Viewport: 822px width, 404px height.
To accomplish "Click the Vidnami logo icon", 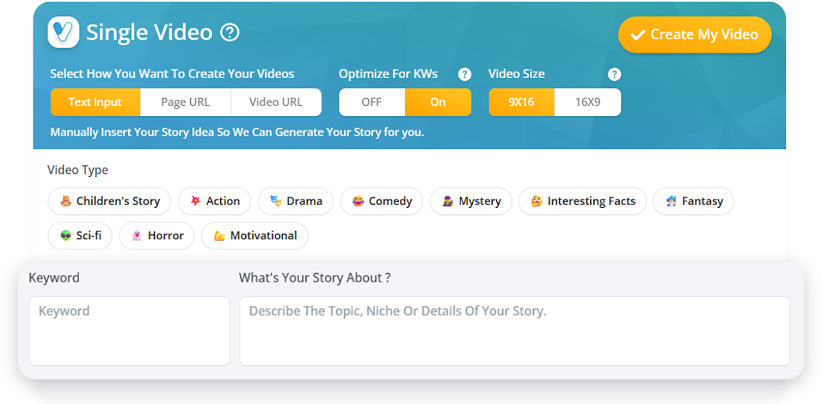I will (x=64, y=32).
